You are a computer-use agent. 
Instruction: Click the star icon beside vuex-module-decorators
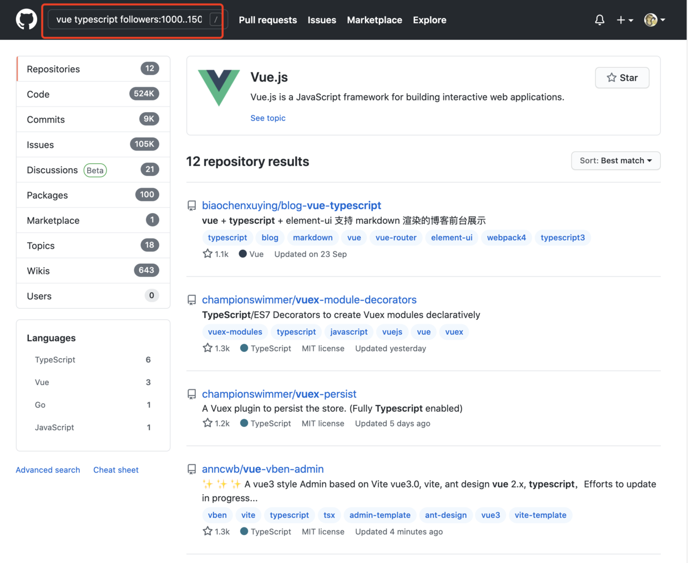(206, 348)
